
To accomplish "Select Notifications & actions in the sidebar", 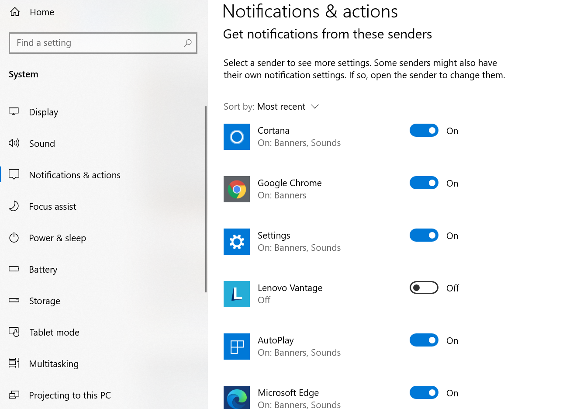I will point(75,175).
